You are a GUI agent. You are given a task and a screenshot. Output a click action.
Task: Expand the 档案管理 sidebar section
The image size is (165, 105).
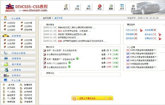[18, 59]
